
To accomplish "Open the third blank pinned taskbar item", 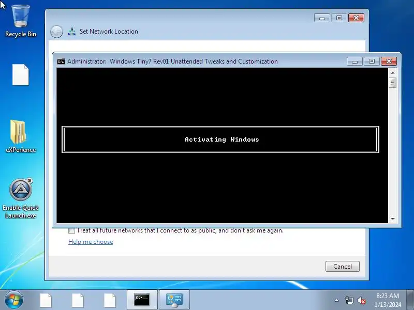I will coord(110,300).
